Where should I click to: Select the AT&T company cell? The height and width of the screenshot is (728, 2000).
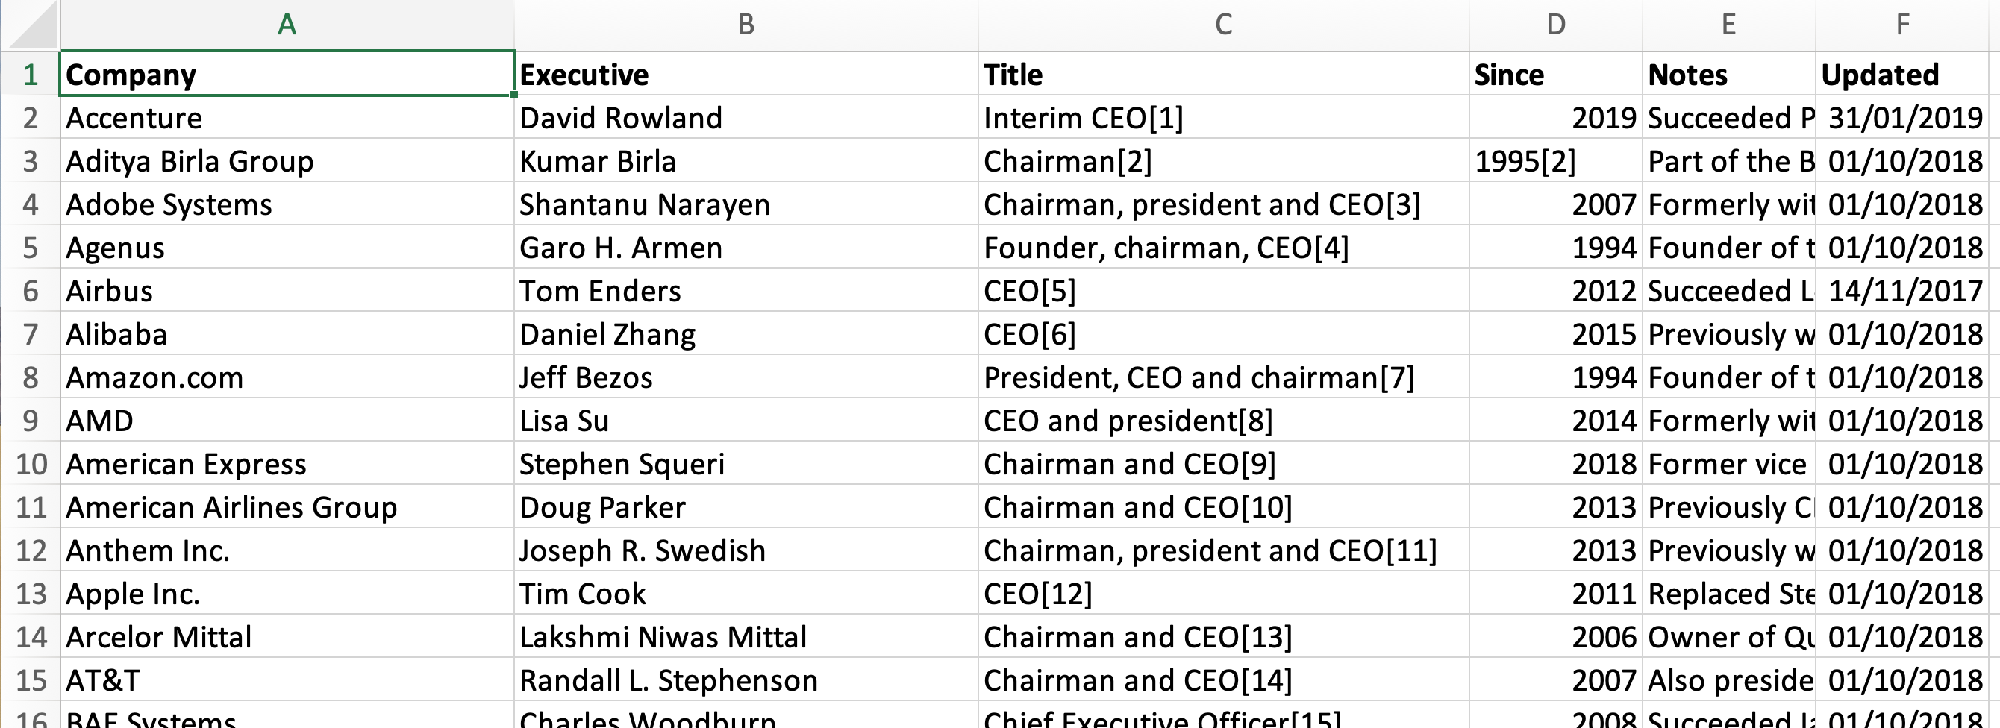tap(287, 680)
